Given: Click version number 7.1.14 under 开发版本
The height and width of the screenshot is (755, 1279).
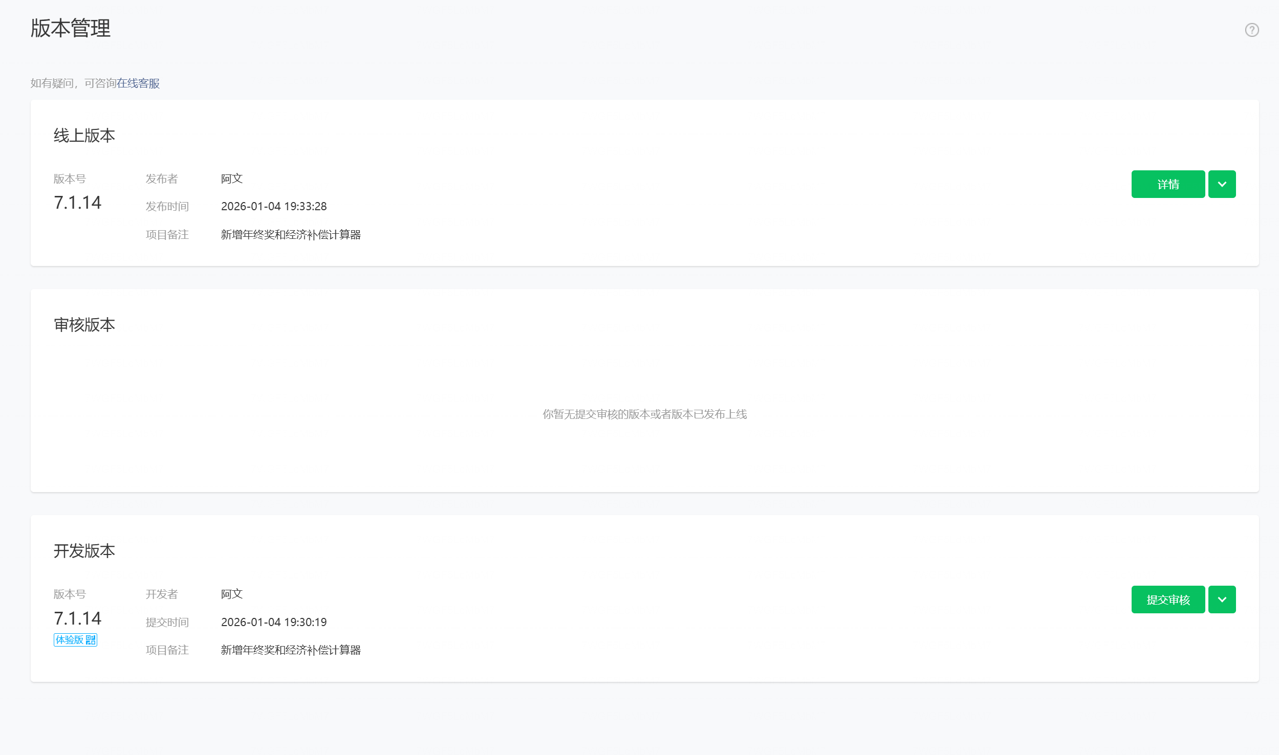Looking at the screenshot, I should 78,618.
